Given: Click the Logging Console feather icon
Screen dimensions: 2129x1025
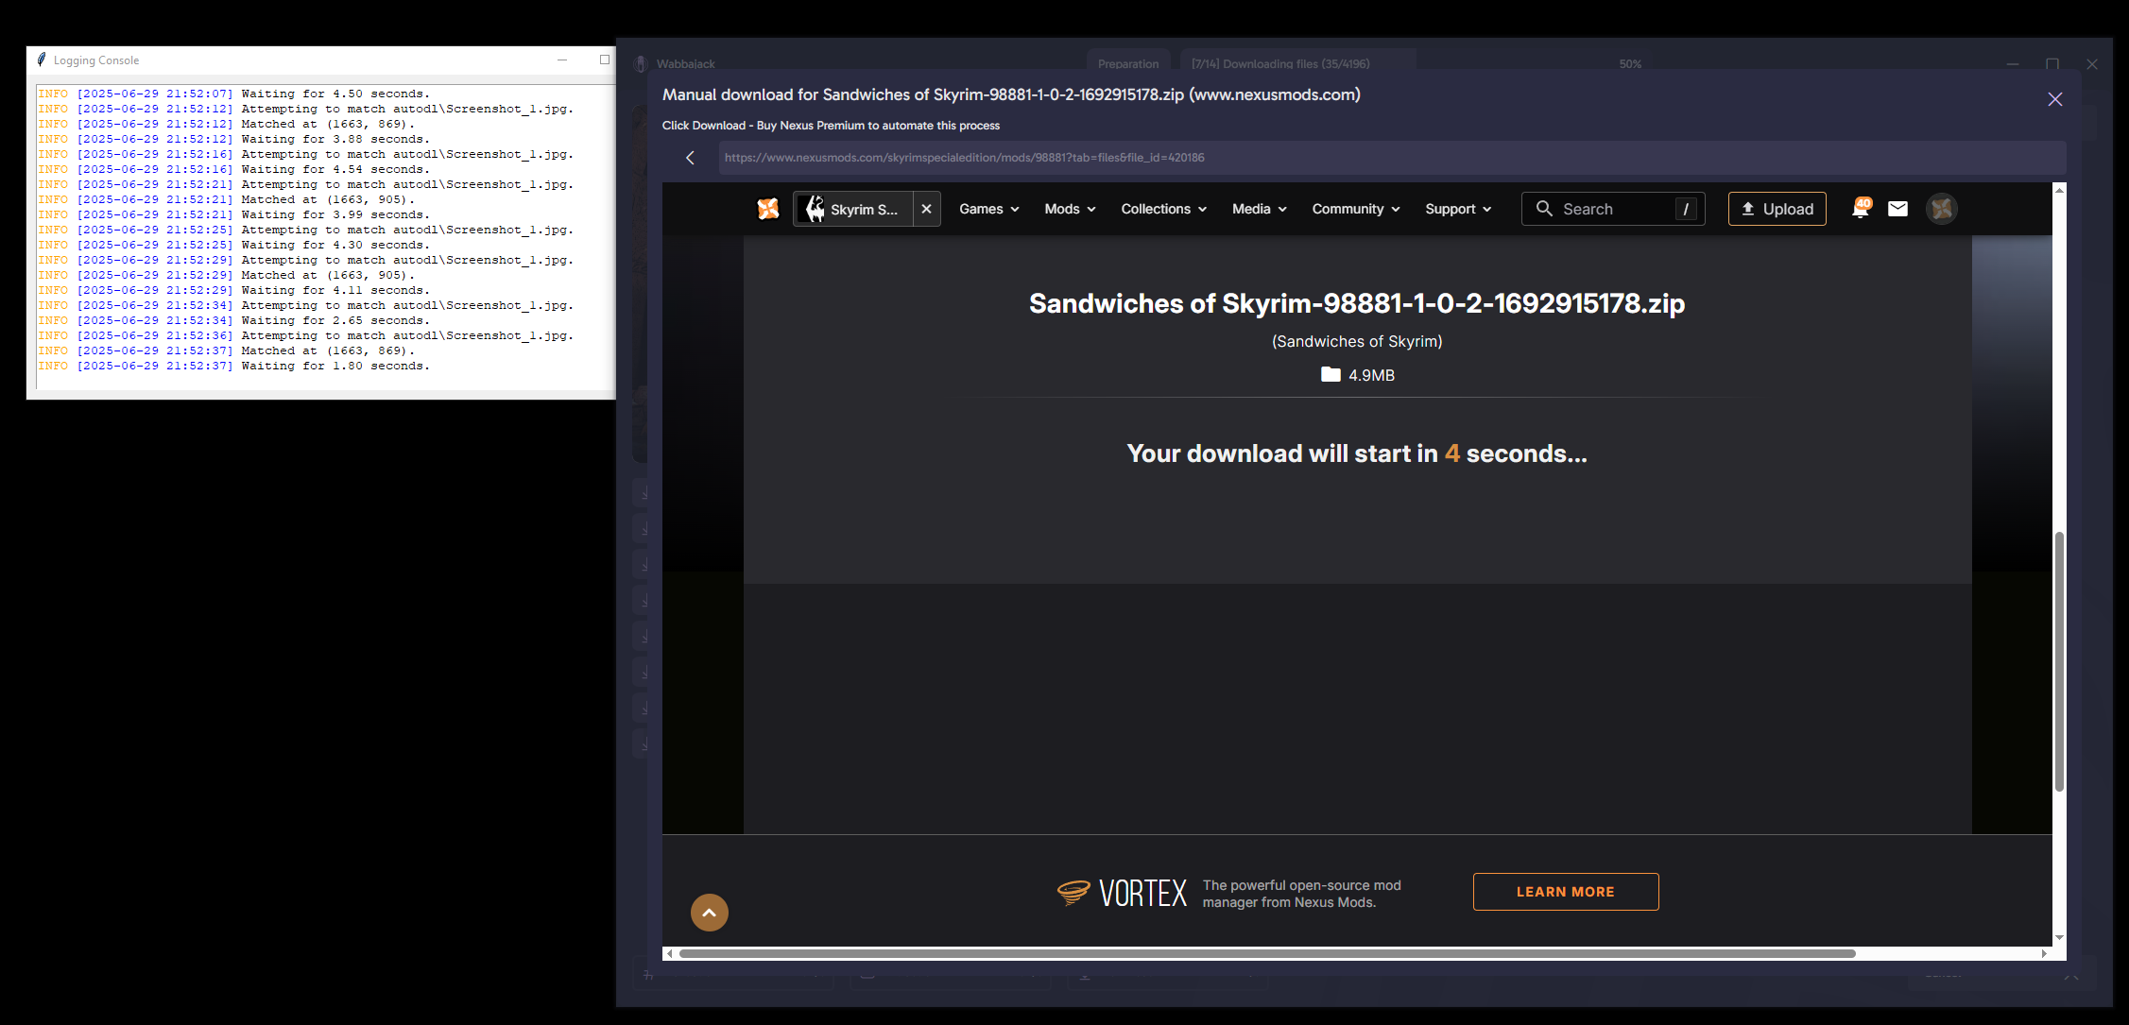Looking at the screenshot, I should (42, 60).
